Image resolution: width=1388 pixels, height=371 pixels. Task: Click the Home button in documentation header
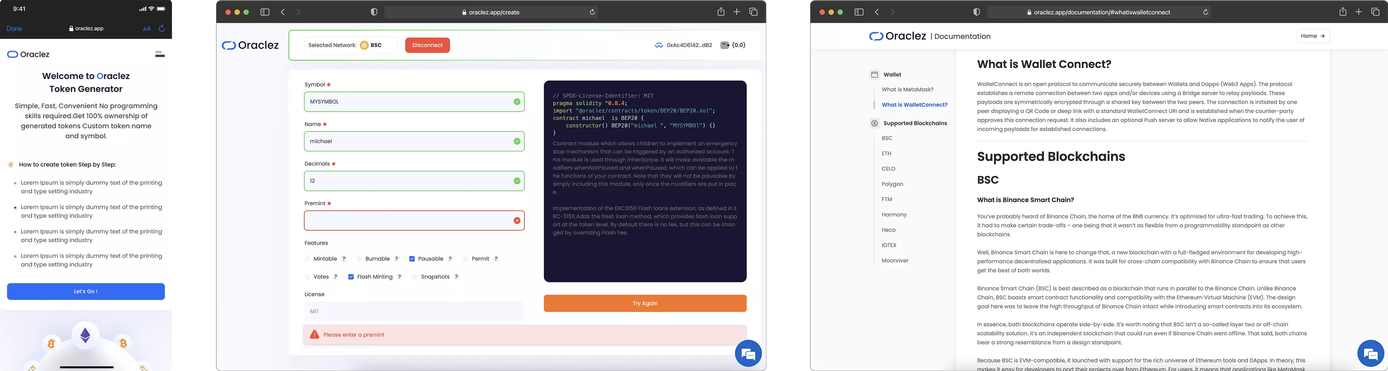click(1313, 36)
